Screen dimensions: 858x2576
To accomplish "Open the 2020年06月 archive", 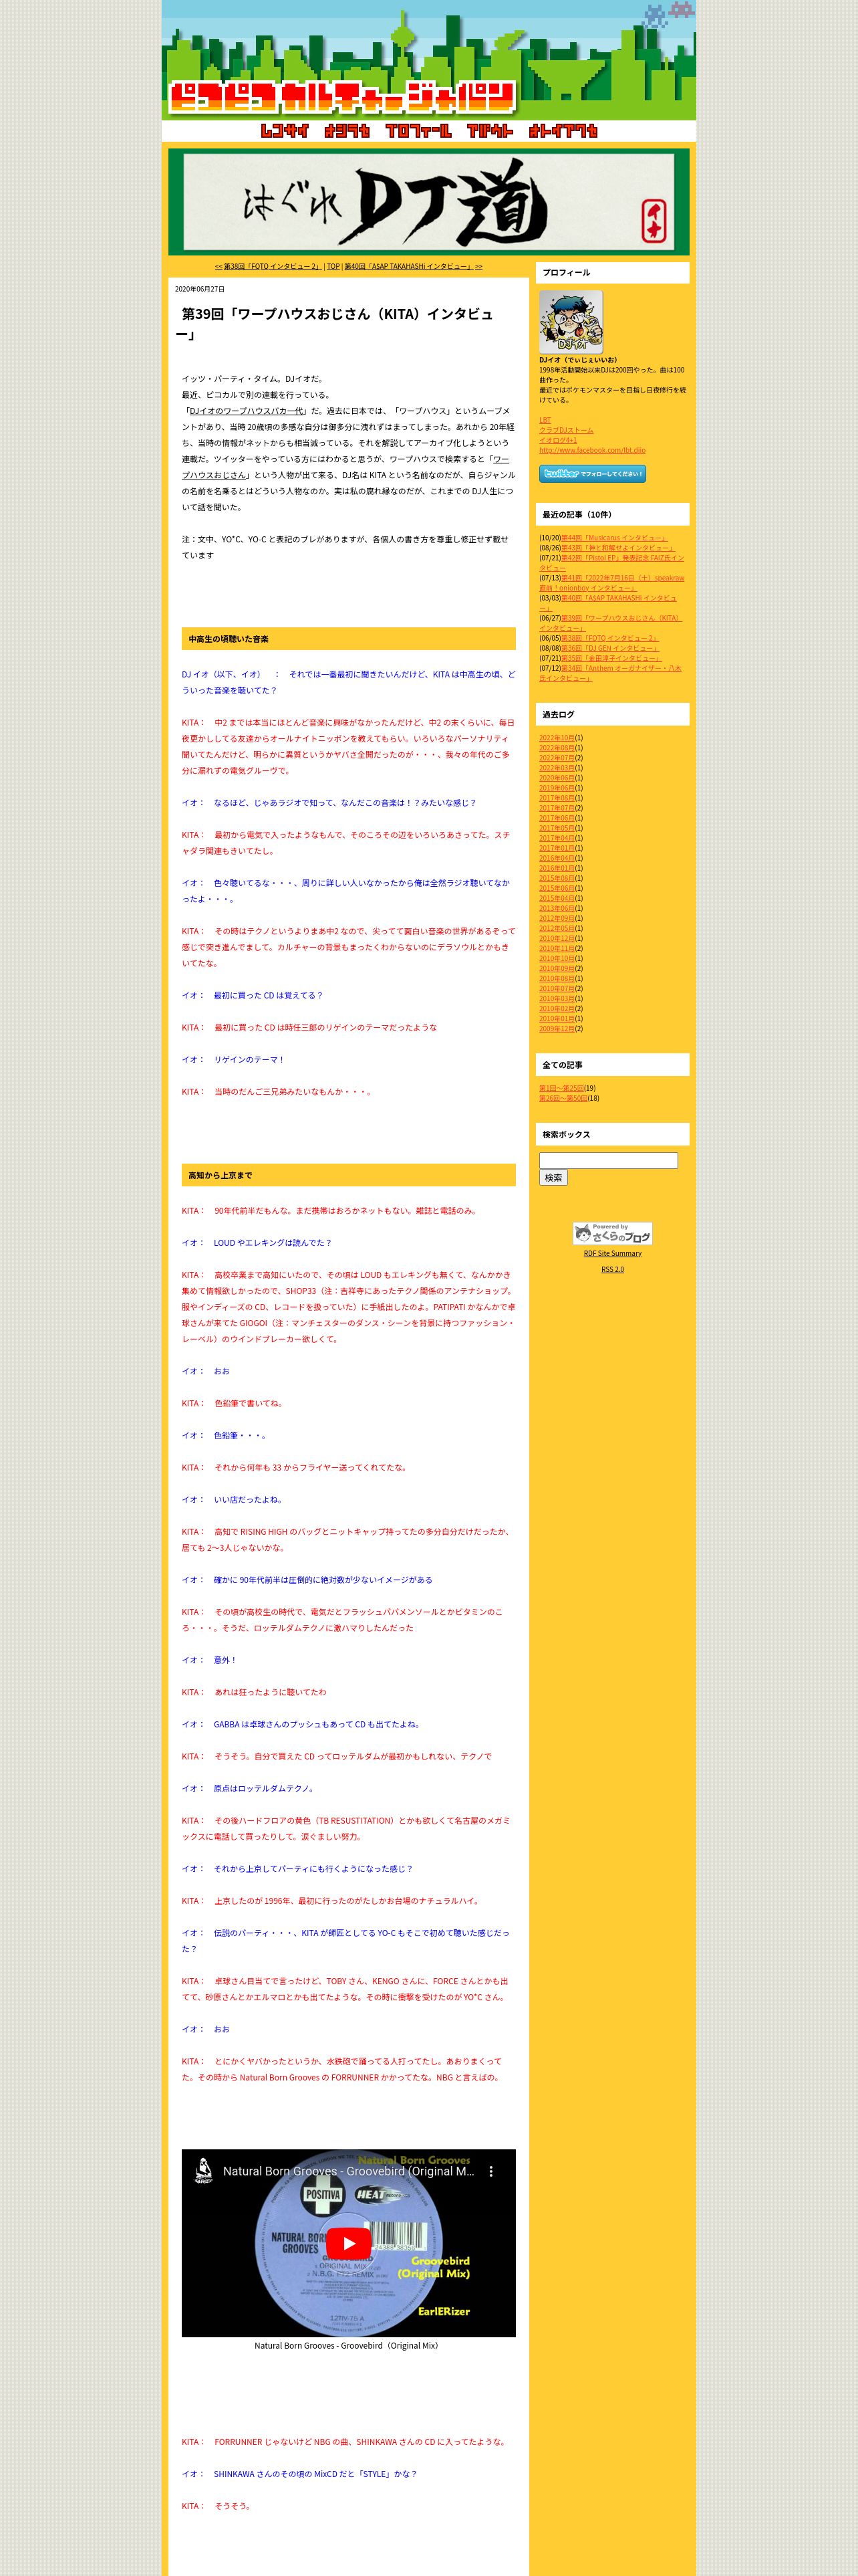I will pyautogui.click(x=557, y=778).
